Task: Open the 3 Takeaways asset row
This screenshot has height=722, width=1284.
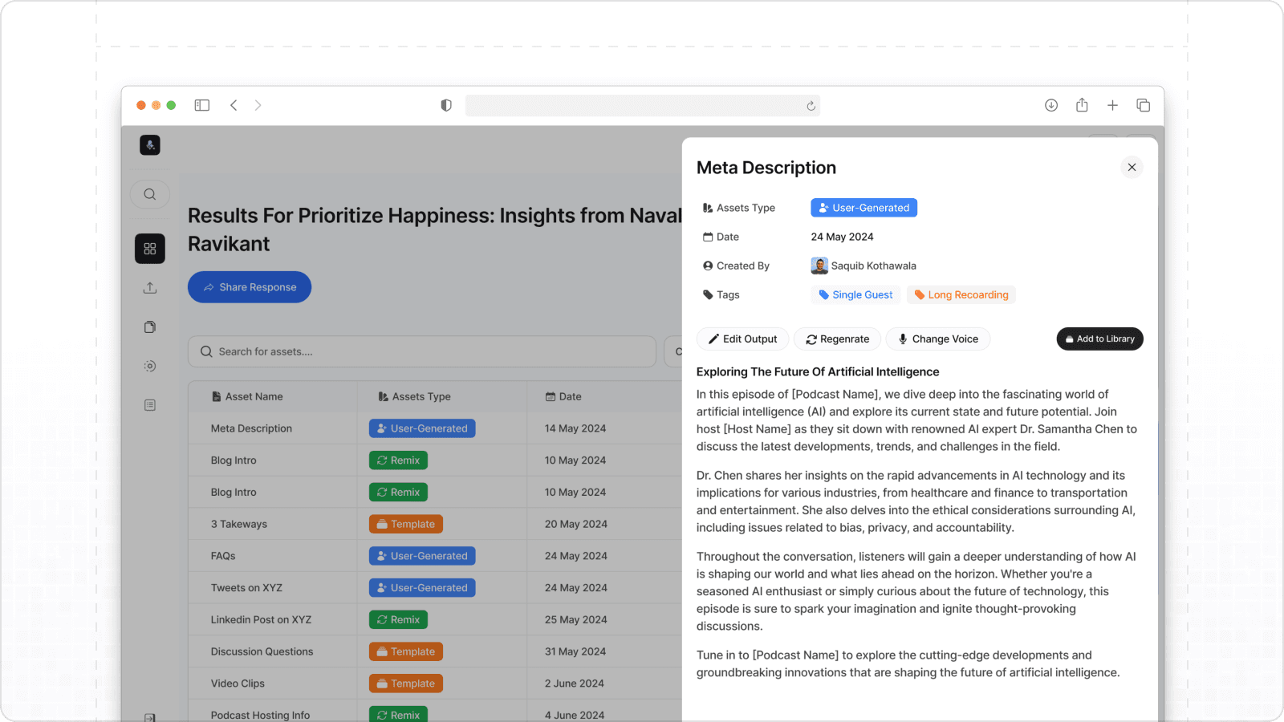Action: point(239,524)
